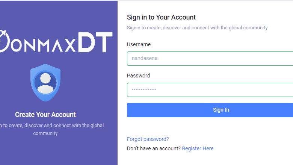Click the Username field label
Screen dimensions: 293x165
pos(139,44)
